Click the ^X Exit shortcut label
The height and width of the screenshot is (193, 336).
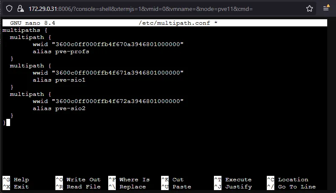tap(16, 187)
